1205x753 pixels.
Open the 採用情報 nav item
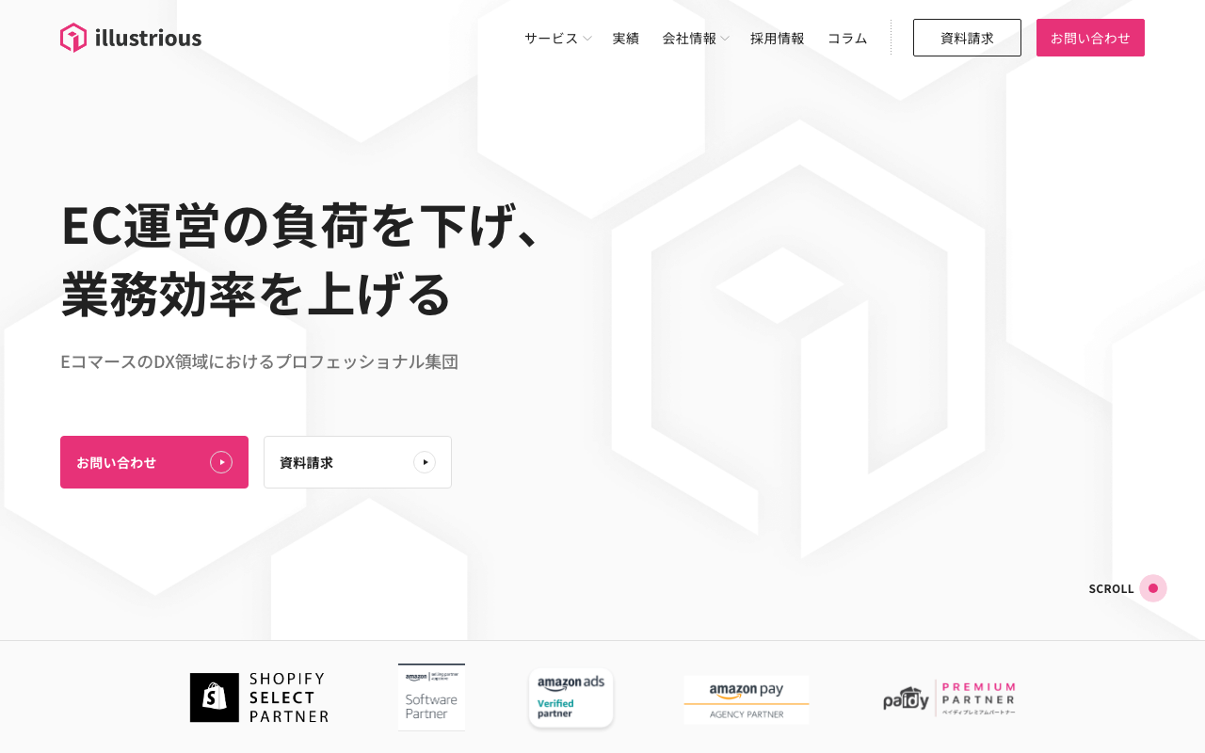[x=778, y=38]
